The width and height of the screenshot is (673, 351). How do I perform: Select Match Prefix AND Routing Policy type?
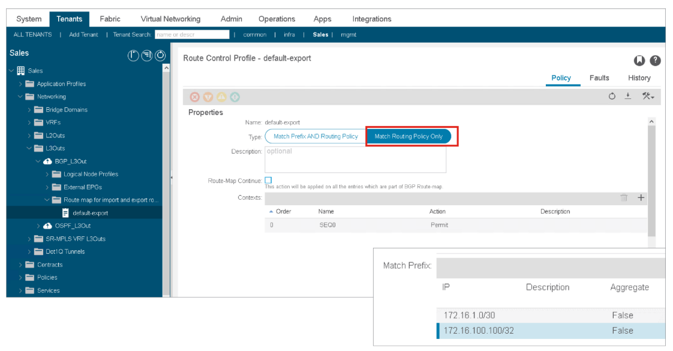(x=316, y=136)
